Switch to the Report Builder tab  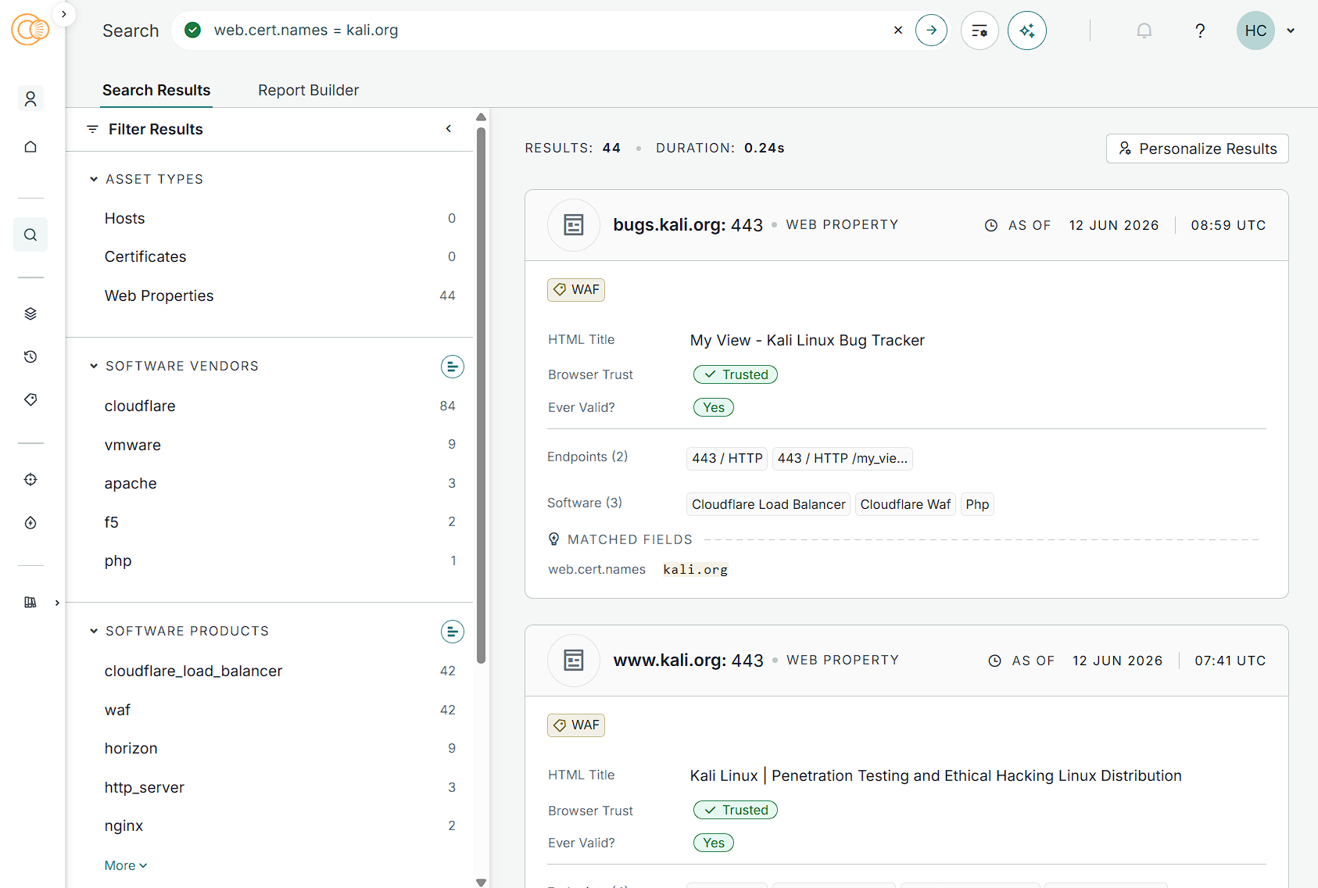coord(309,90)
